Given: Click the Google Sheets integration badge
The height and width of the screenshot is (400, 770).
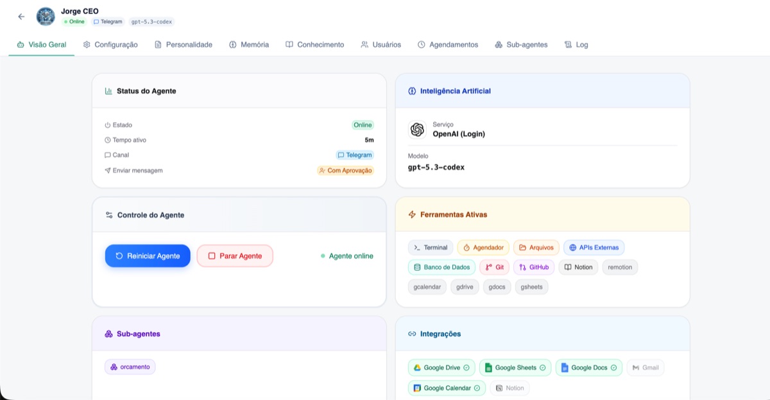Looking at the screenshot, I should (515, 368).
